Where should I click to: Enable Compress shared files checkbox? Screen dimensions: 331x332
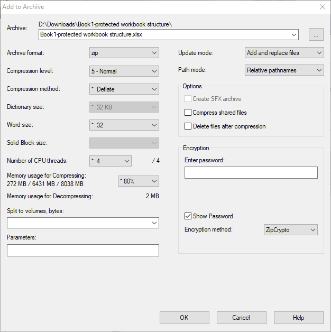click(188, 113)
